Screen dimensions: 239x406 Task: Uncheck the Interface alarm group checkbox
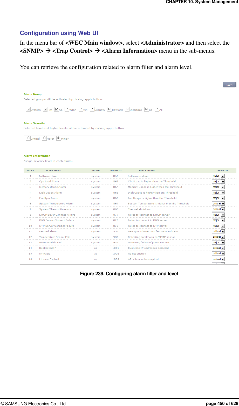[127, 109]
